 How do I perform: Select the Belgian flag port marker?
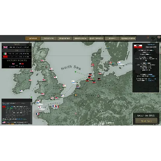point(76,95)
